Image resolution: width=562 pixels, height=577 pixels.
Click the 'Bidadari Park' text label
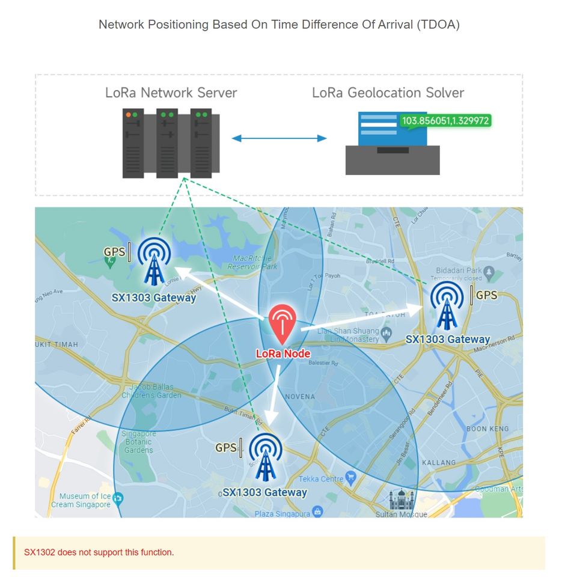pyautogui.click(x=459, y=270)
